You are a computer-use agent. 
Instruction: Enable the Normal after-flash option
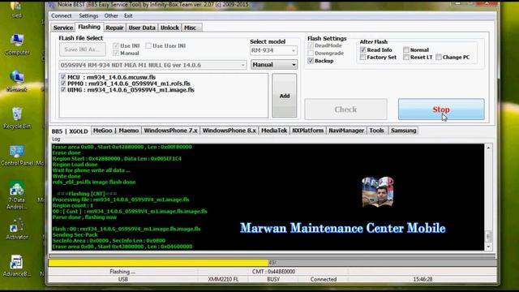406,49
